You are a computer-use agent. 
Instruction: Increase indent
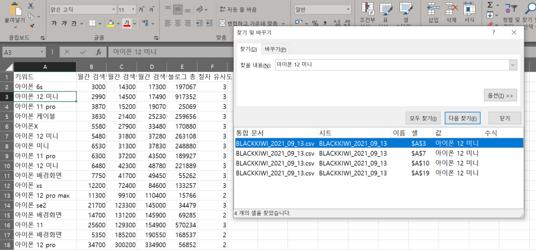coord(210,23)
